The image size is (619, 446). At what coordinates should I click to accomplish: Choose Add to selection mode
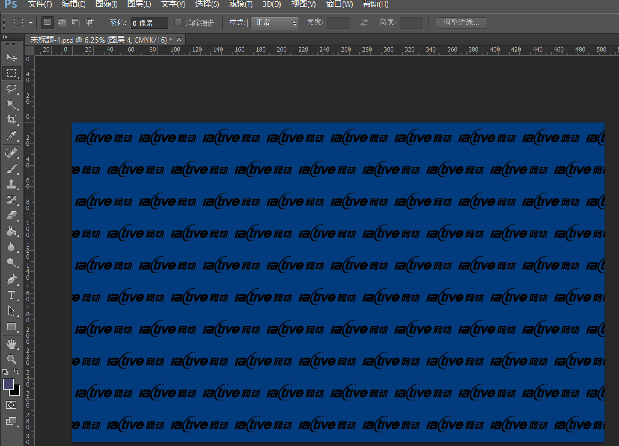click(x=62, y=23)
